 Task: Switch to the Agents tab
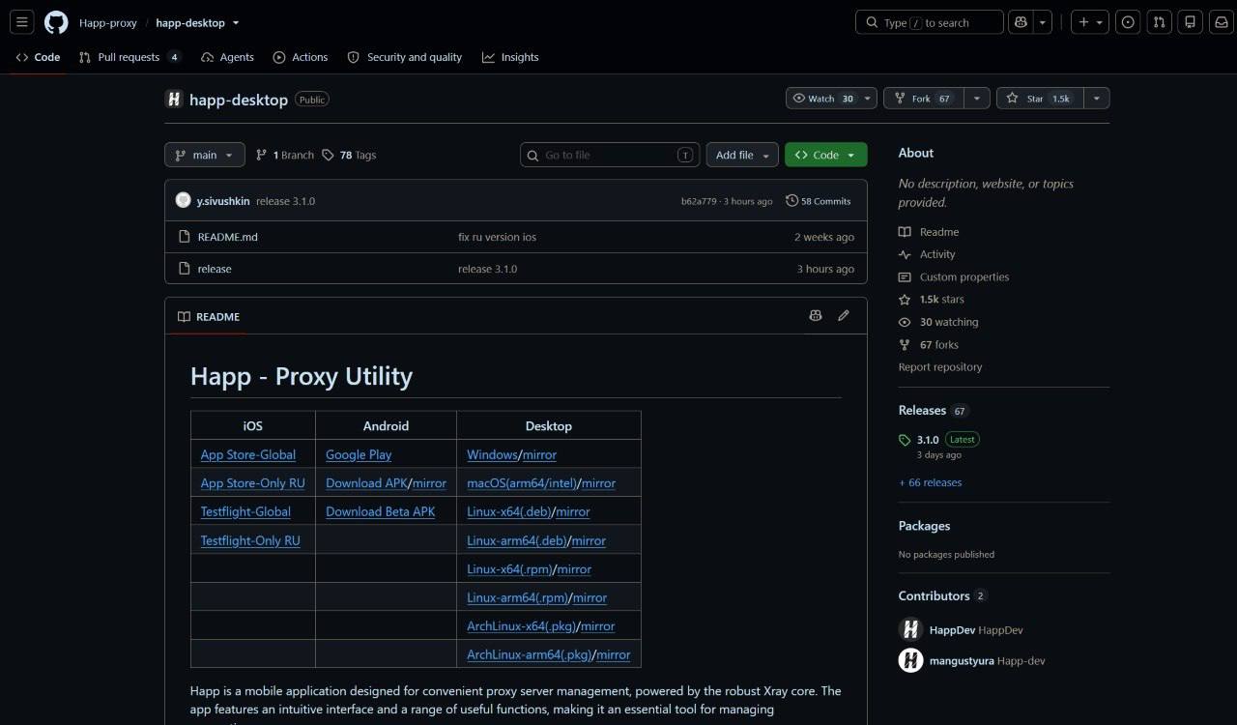(x=227, y=57)
